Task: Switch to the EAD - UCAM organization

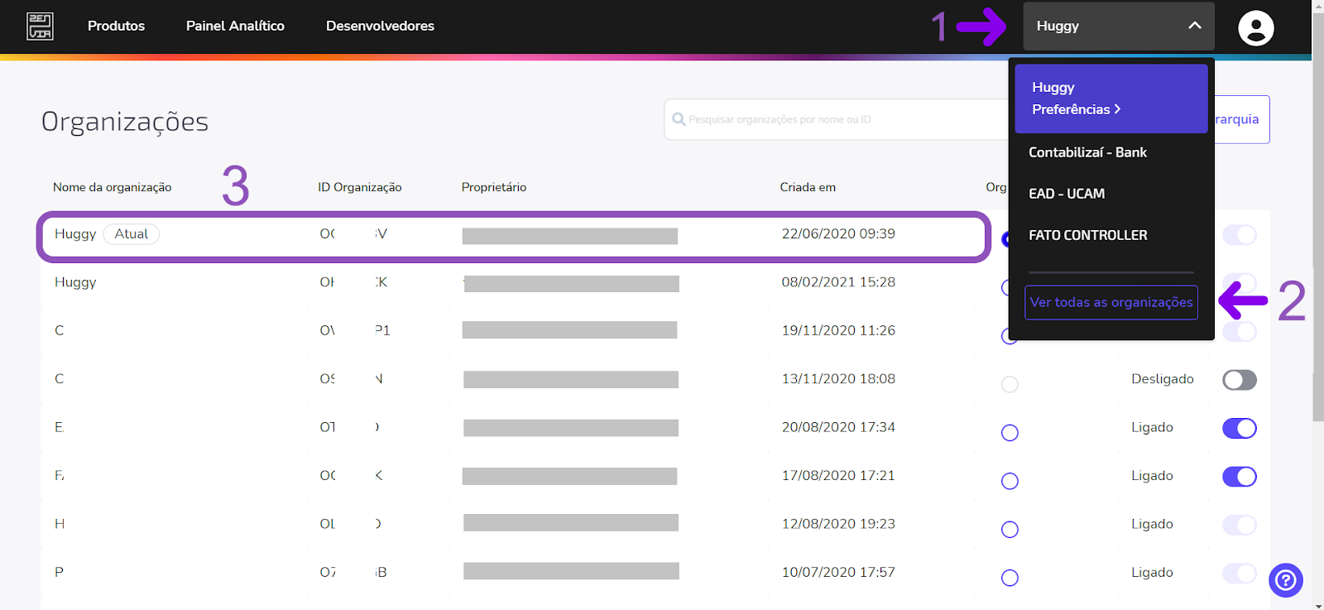Action: pyautogui.click(x=1067, y=194)
